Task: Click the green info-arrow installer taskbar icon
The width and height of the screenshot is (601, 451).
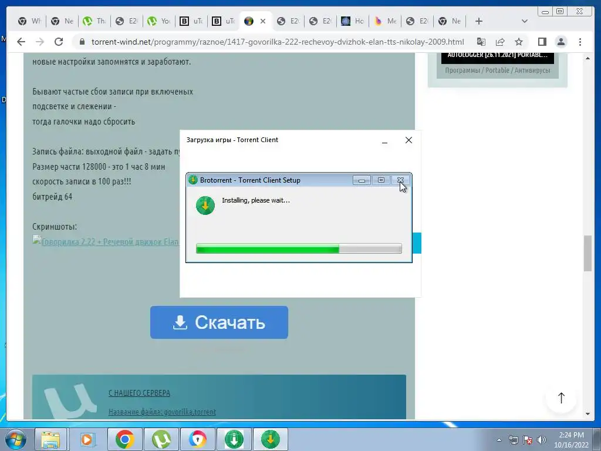Action: [234, 439]
